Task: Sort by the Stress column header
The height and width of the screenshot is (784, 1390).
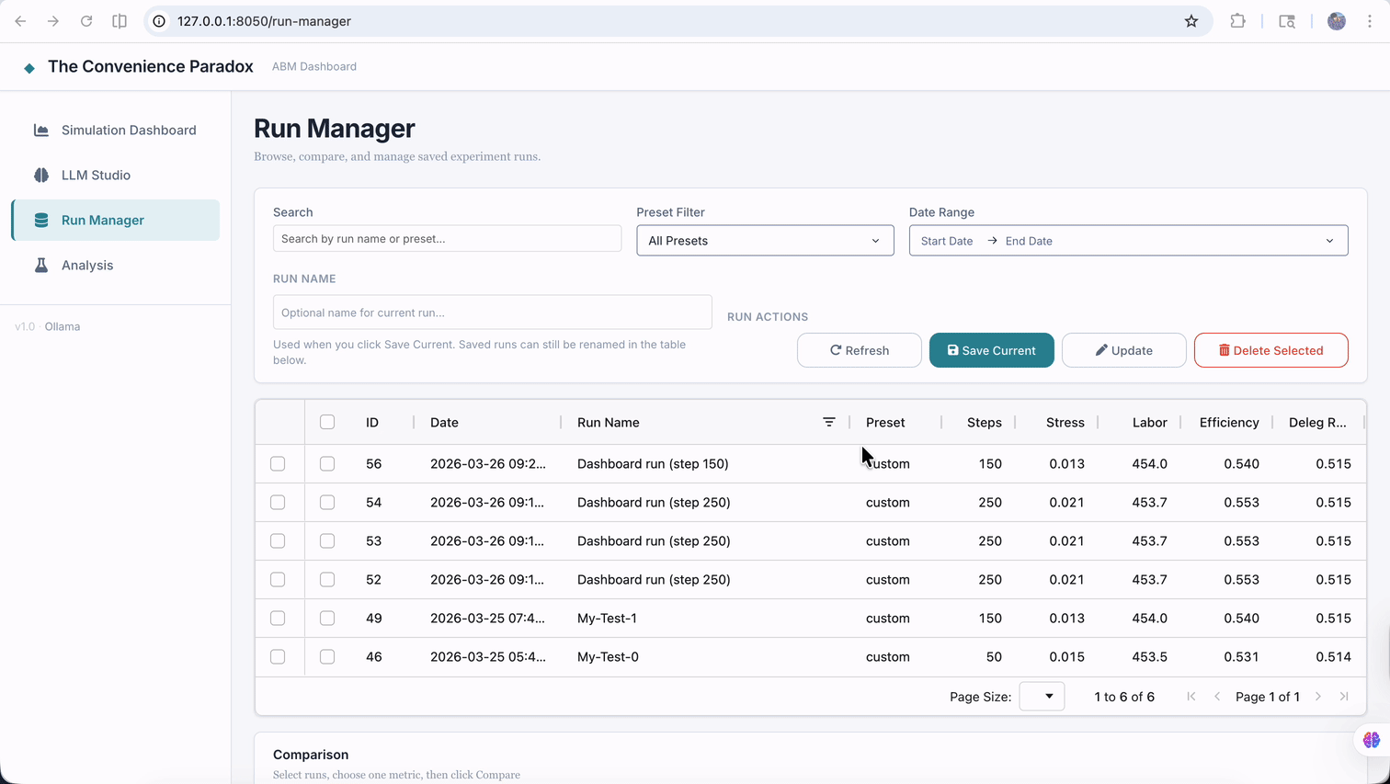Action: 1065,423
